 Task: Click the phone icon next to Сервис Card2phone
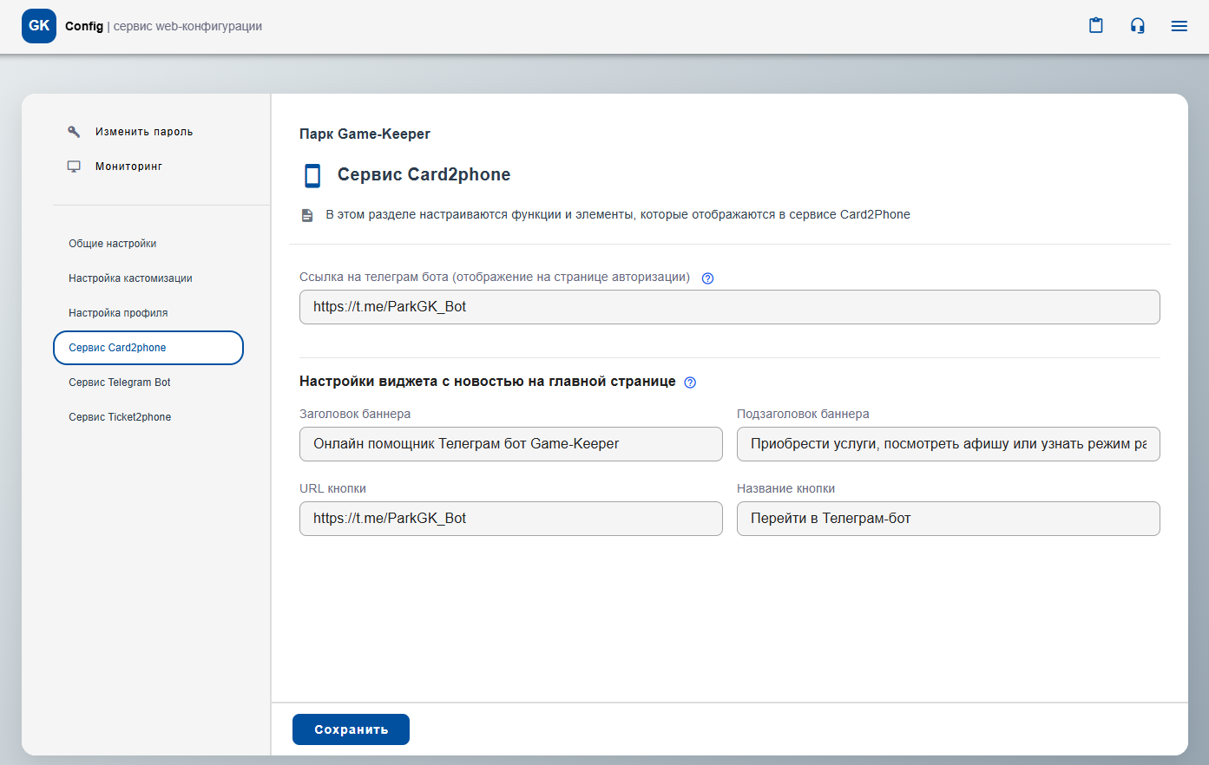click(312, 176)
